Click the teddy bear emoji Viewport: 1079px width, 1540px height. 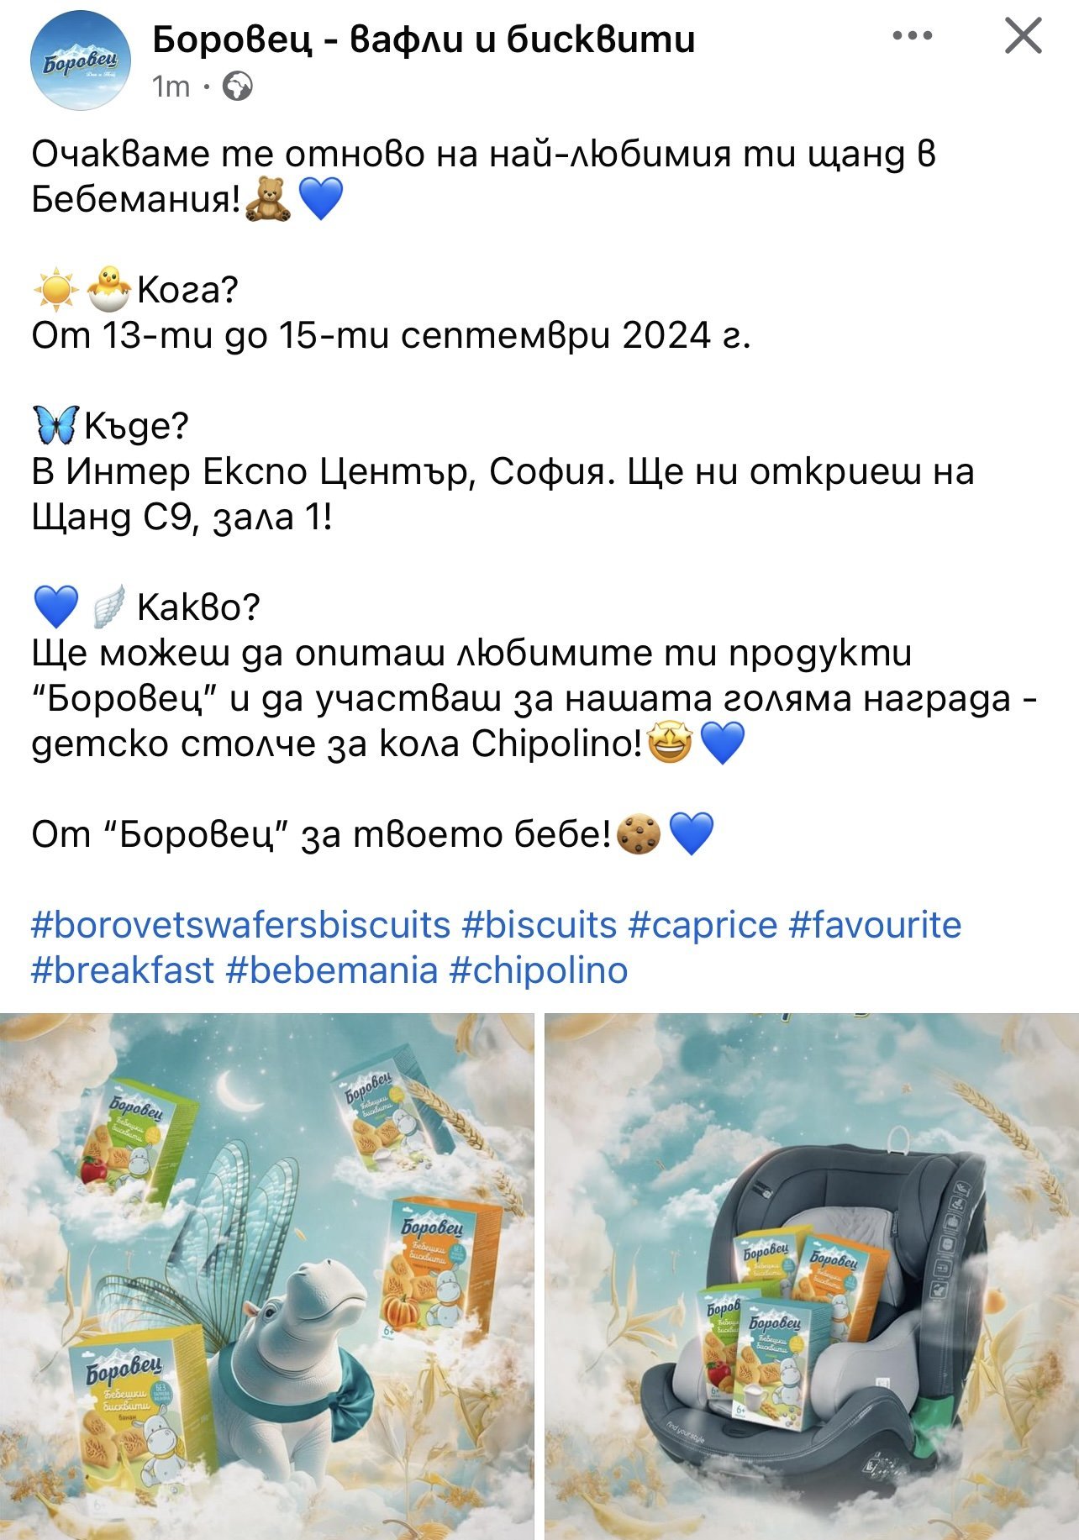click(x=268, y=200)
